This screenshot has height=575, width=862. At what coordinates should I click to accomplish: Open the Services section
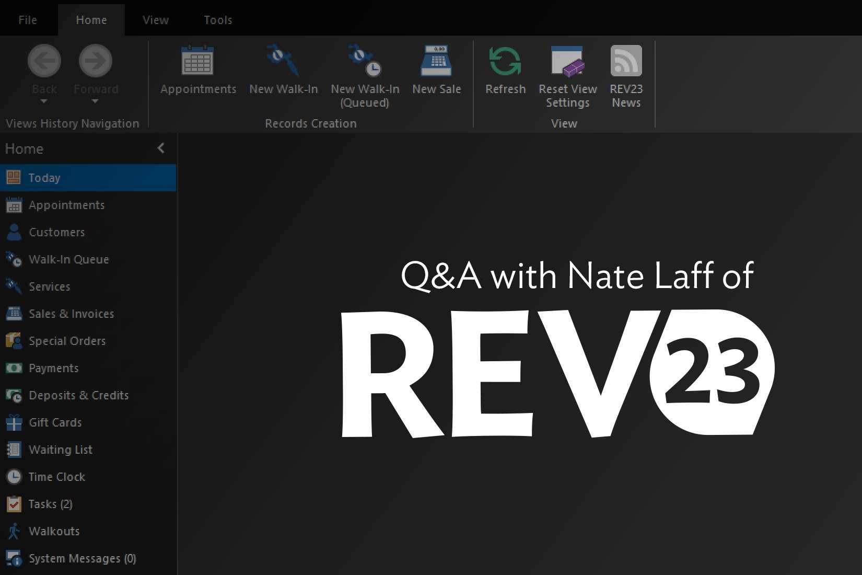tap(50, 286)
